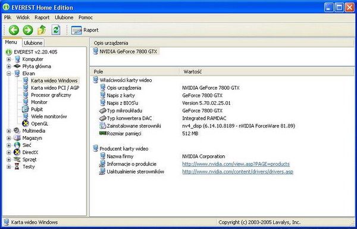Click the Opis urządzenia list header
The width and height of the screenshot is (357, 229).
click(x=222, y=43)
